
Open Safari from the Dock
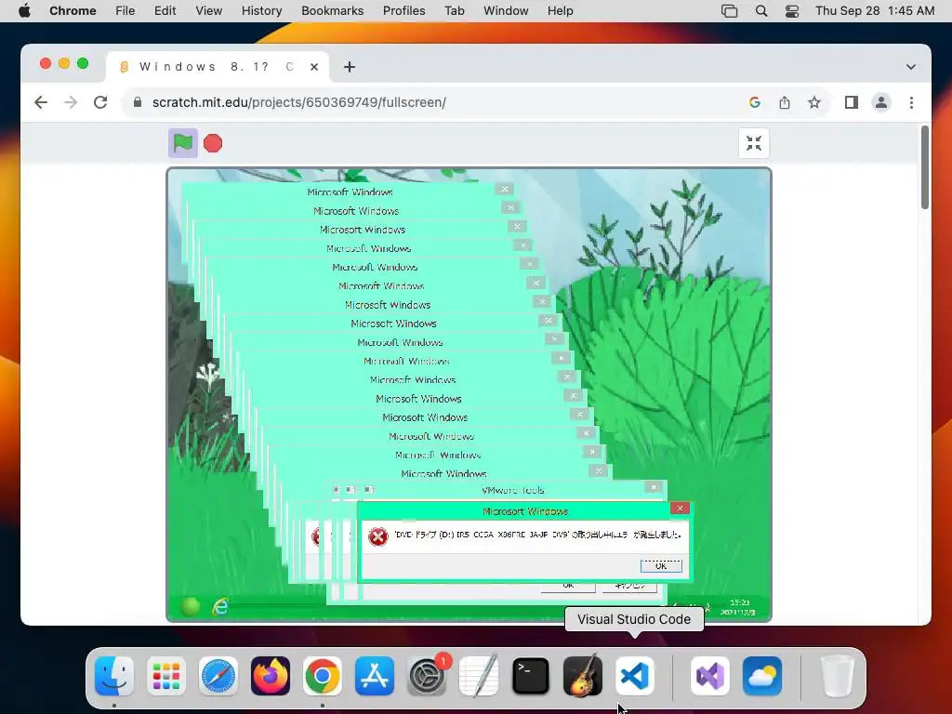click(x=218, y=676)
